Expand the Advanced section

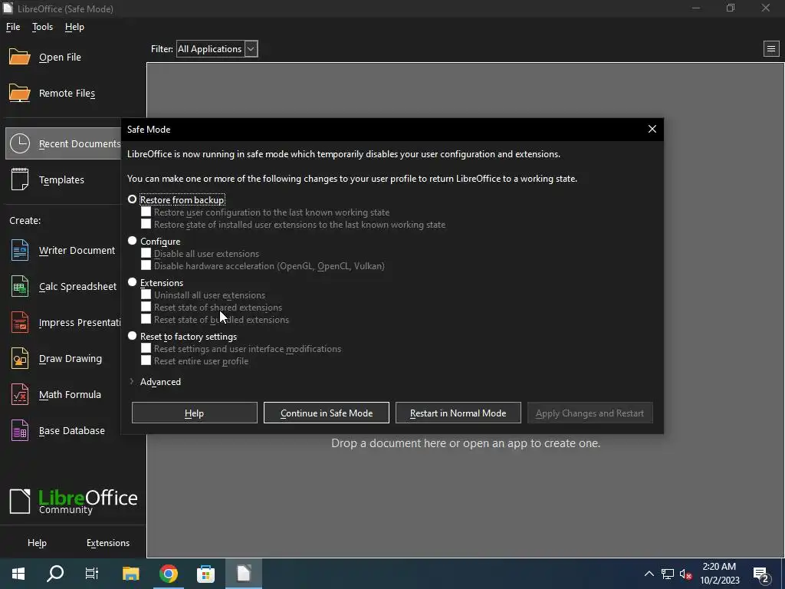(x=132, y=382)
